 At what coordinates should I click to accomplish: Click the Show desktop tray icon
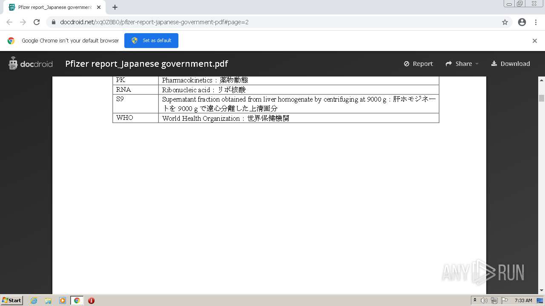click(x=540, y=300)
